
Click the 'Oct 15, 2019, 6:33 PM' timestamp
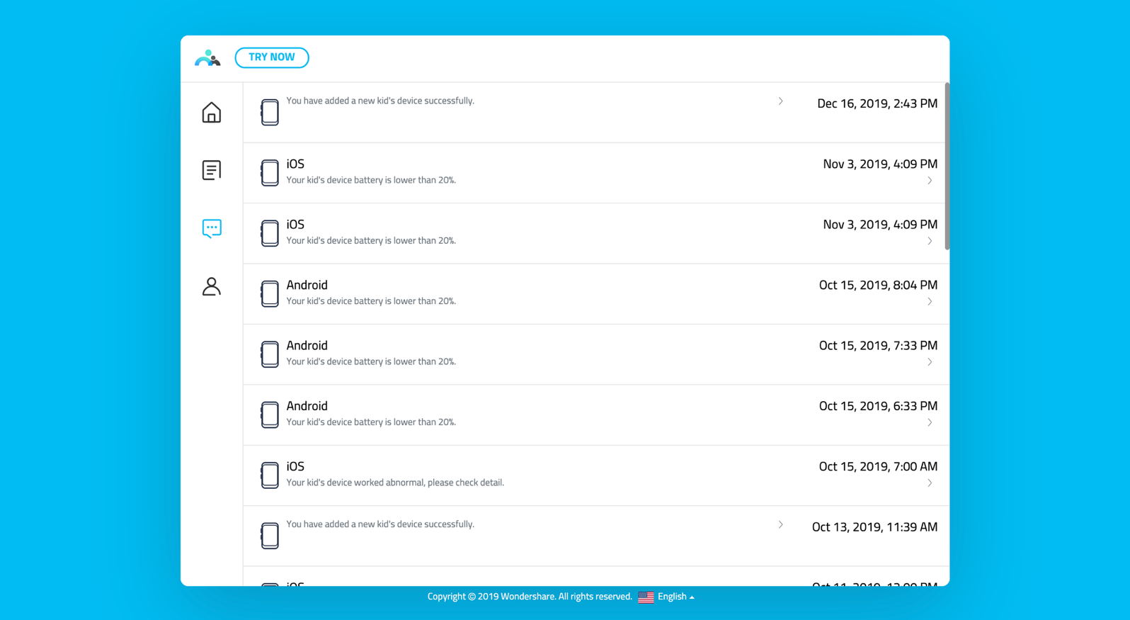[x=878, y=406]
